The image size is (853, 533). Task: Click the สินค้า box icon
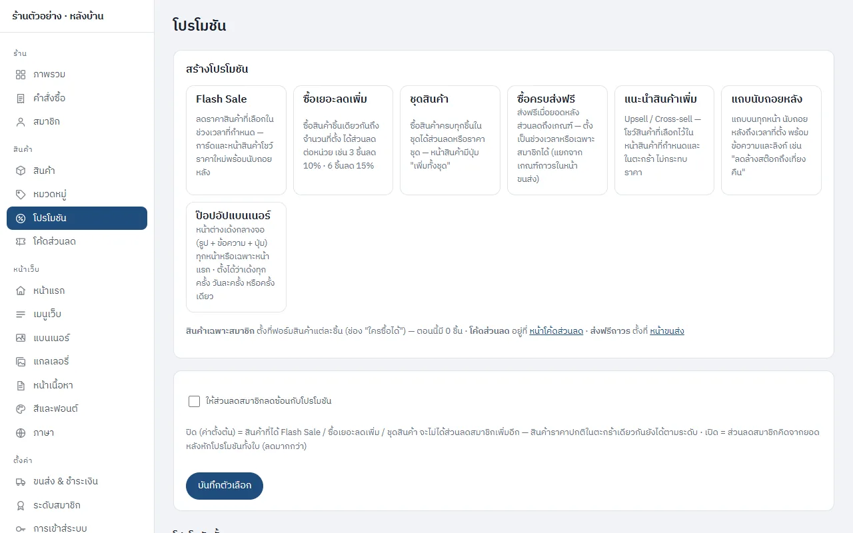point(21,171)
